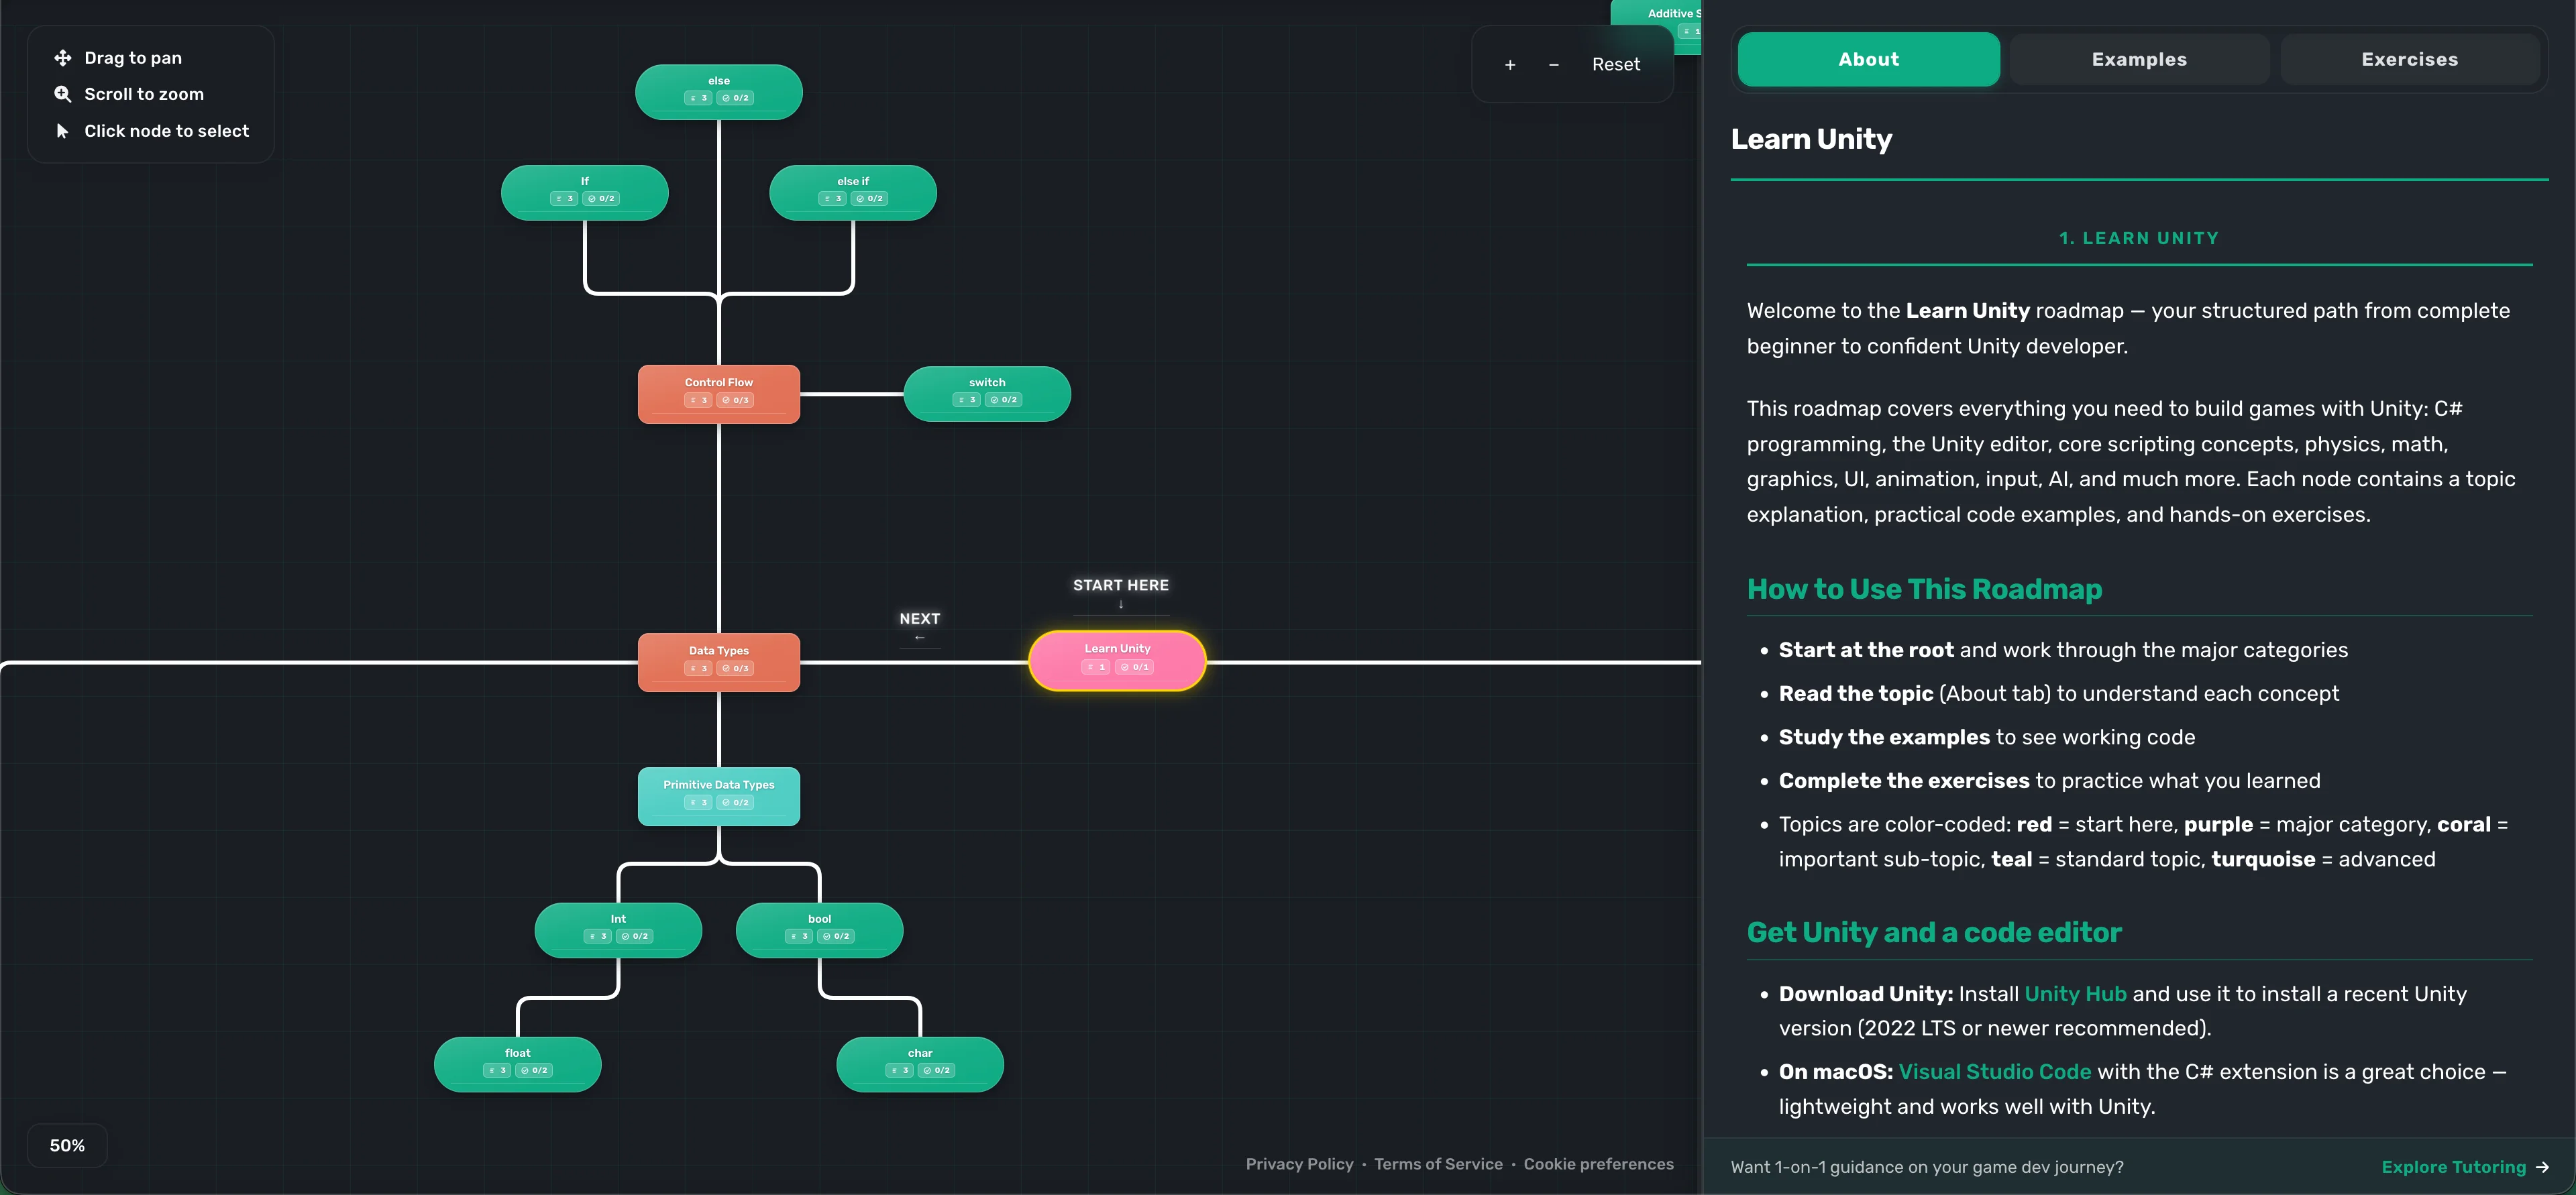Click the 'Start at the root' bullet

pyautogui.click(x=2062, y=650)
